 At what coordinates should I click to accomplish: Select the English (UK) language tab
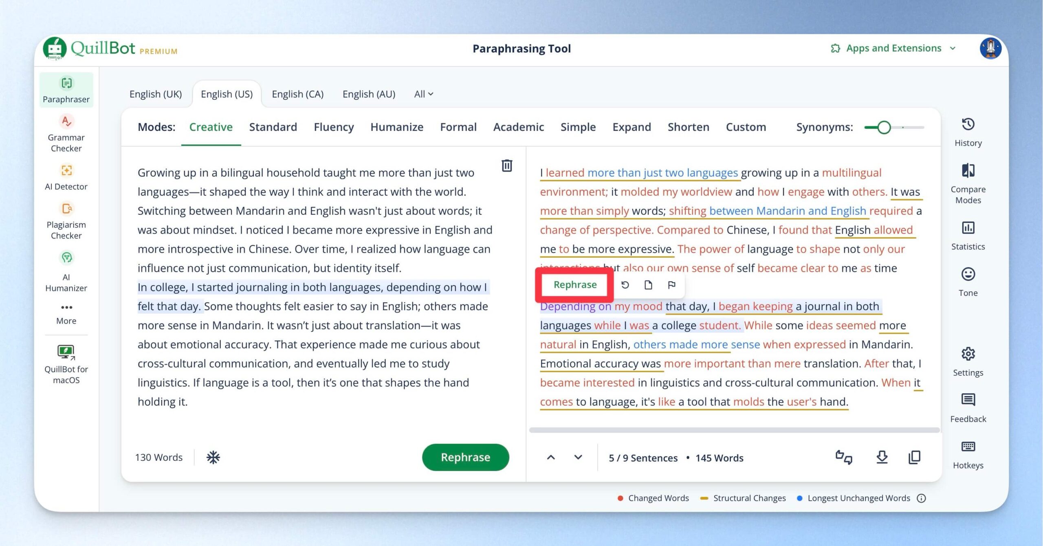click(x=156, y=94)
